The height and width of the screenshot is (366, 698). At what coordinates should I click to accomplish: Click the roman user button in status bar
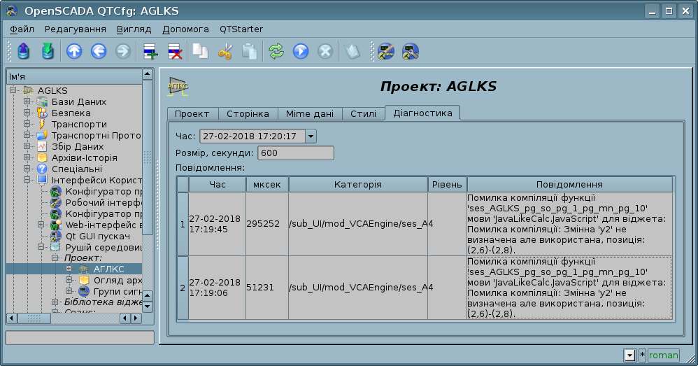(663, 355)
